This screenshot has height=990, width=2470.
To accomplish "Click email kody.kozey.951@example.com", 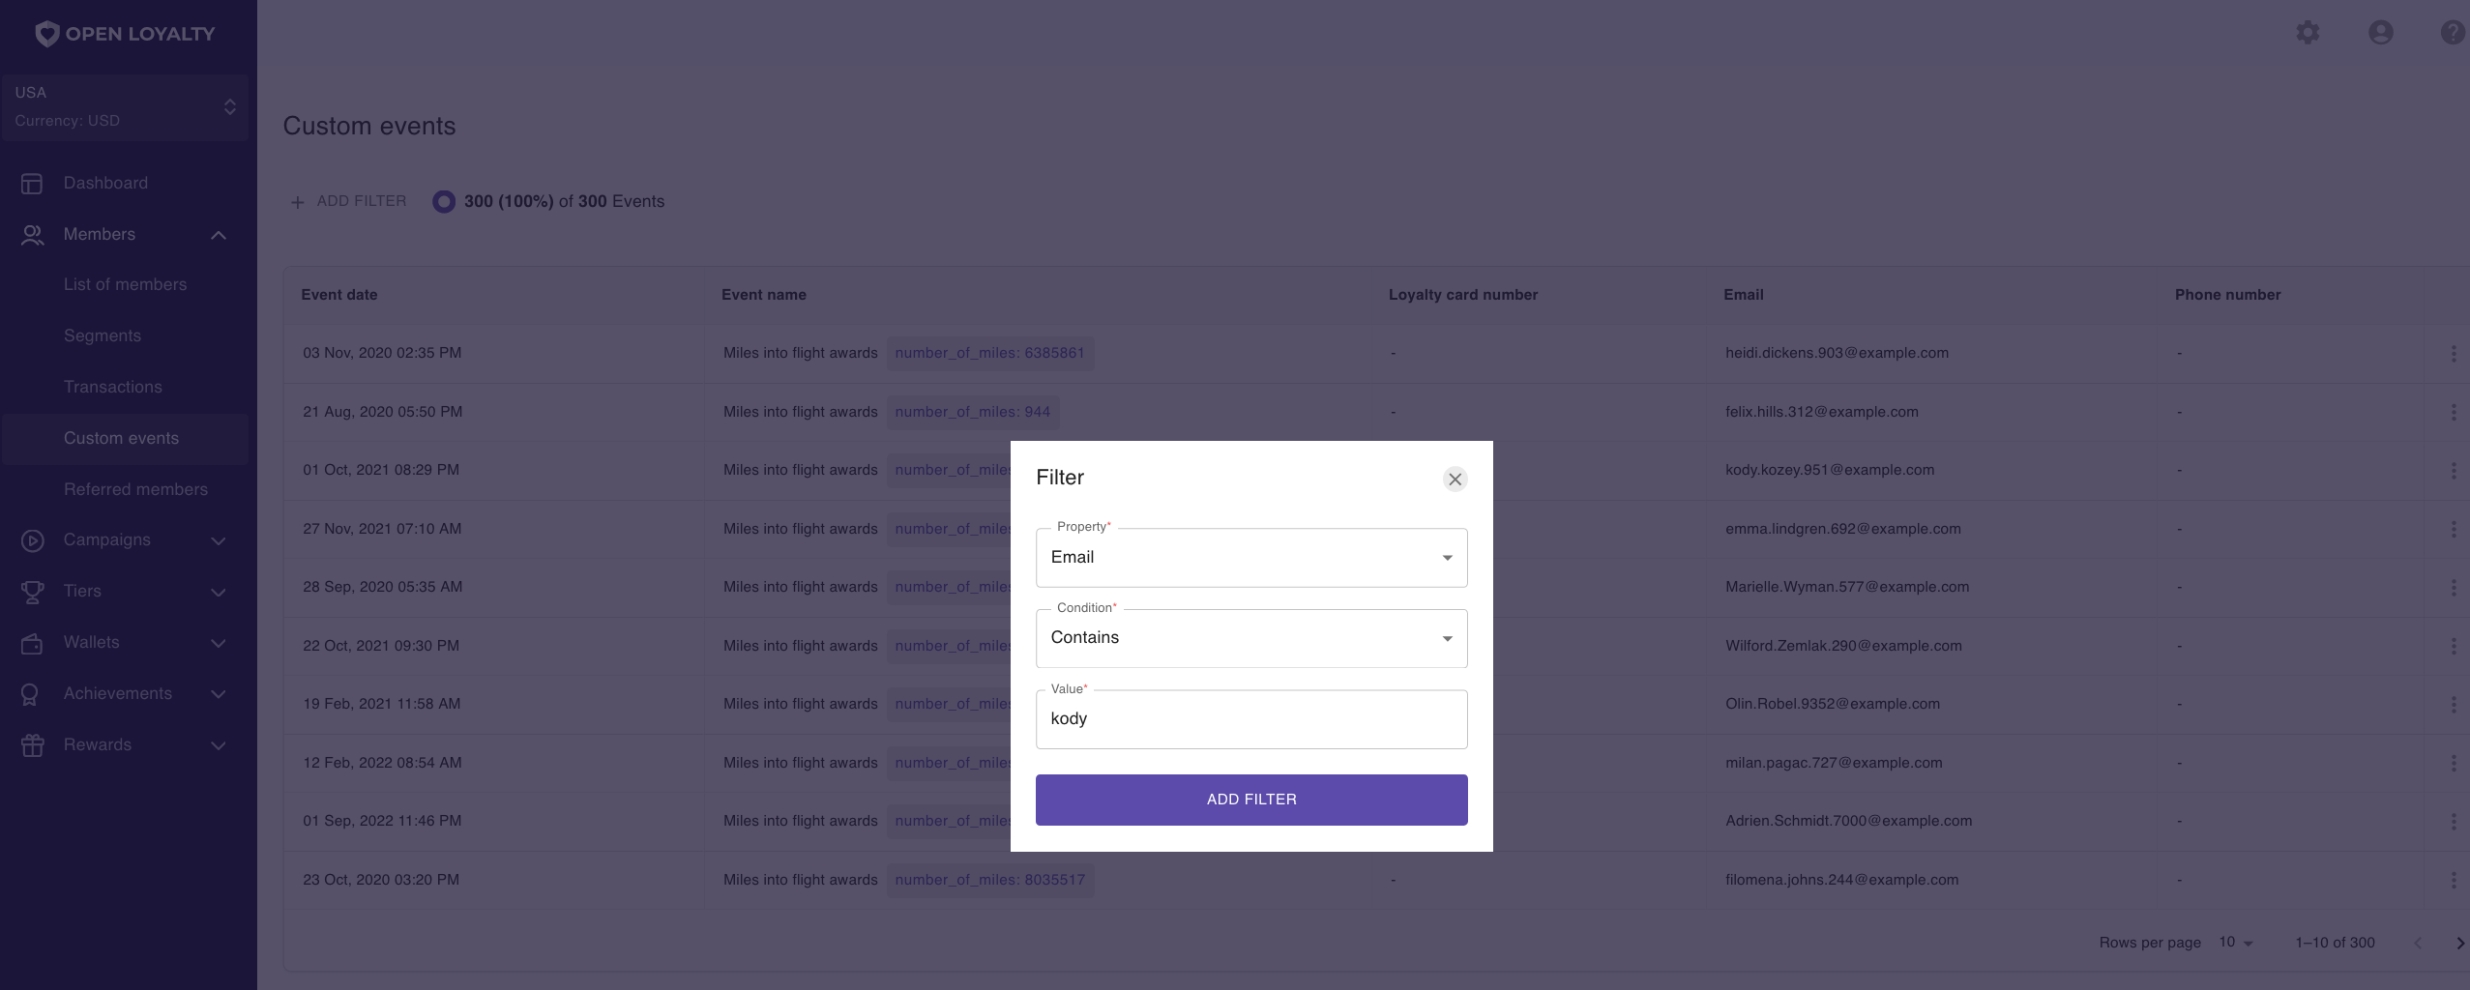I will (1830, 471).
